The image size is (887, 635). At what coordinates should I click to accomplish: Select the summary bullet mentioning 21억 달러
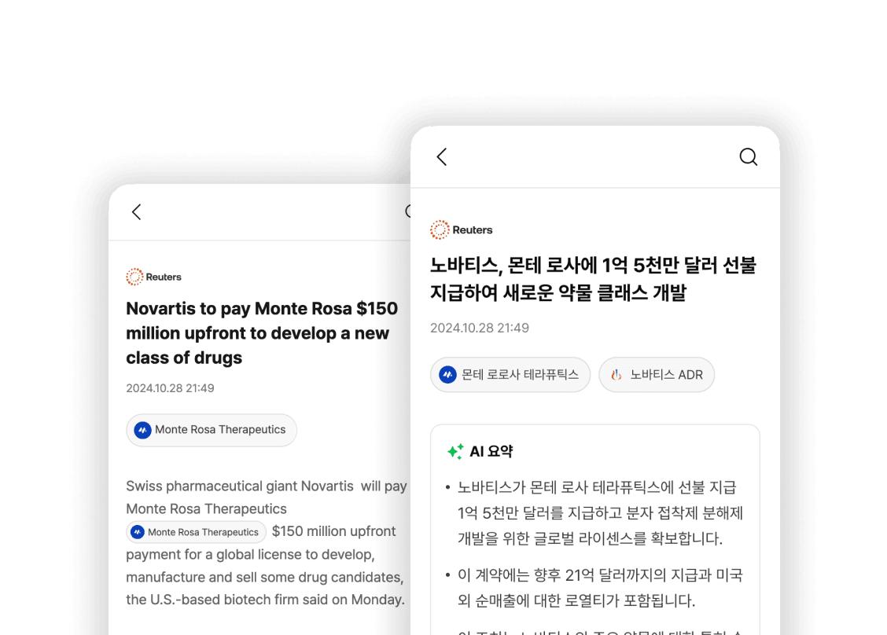point(600,588)
